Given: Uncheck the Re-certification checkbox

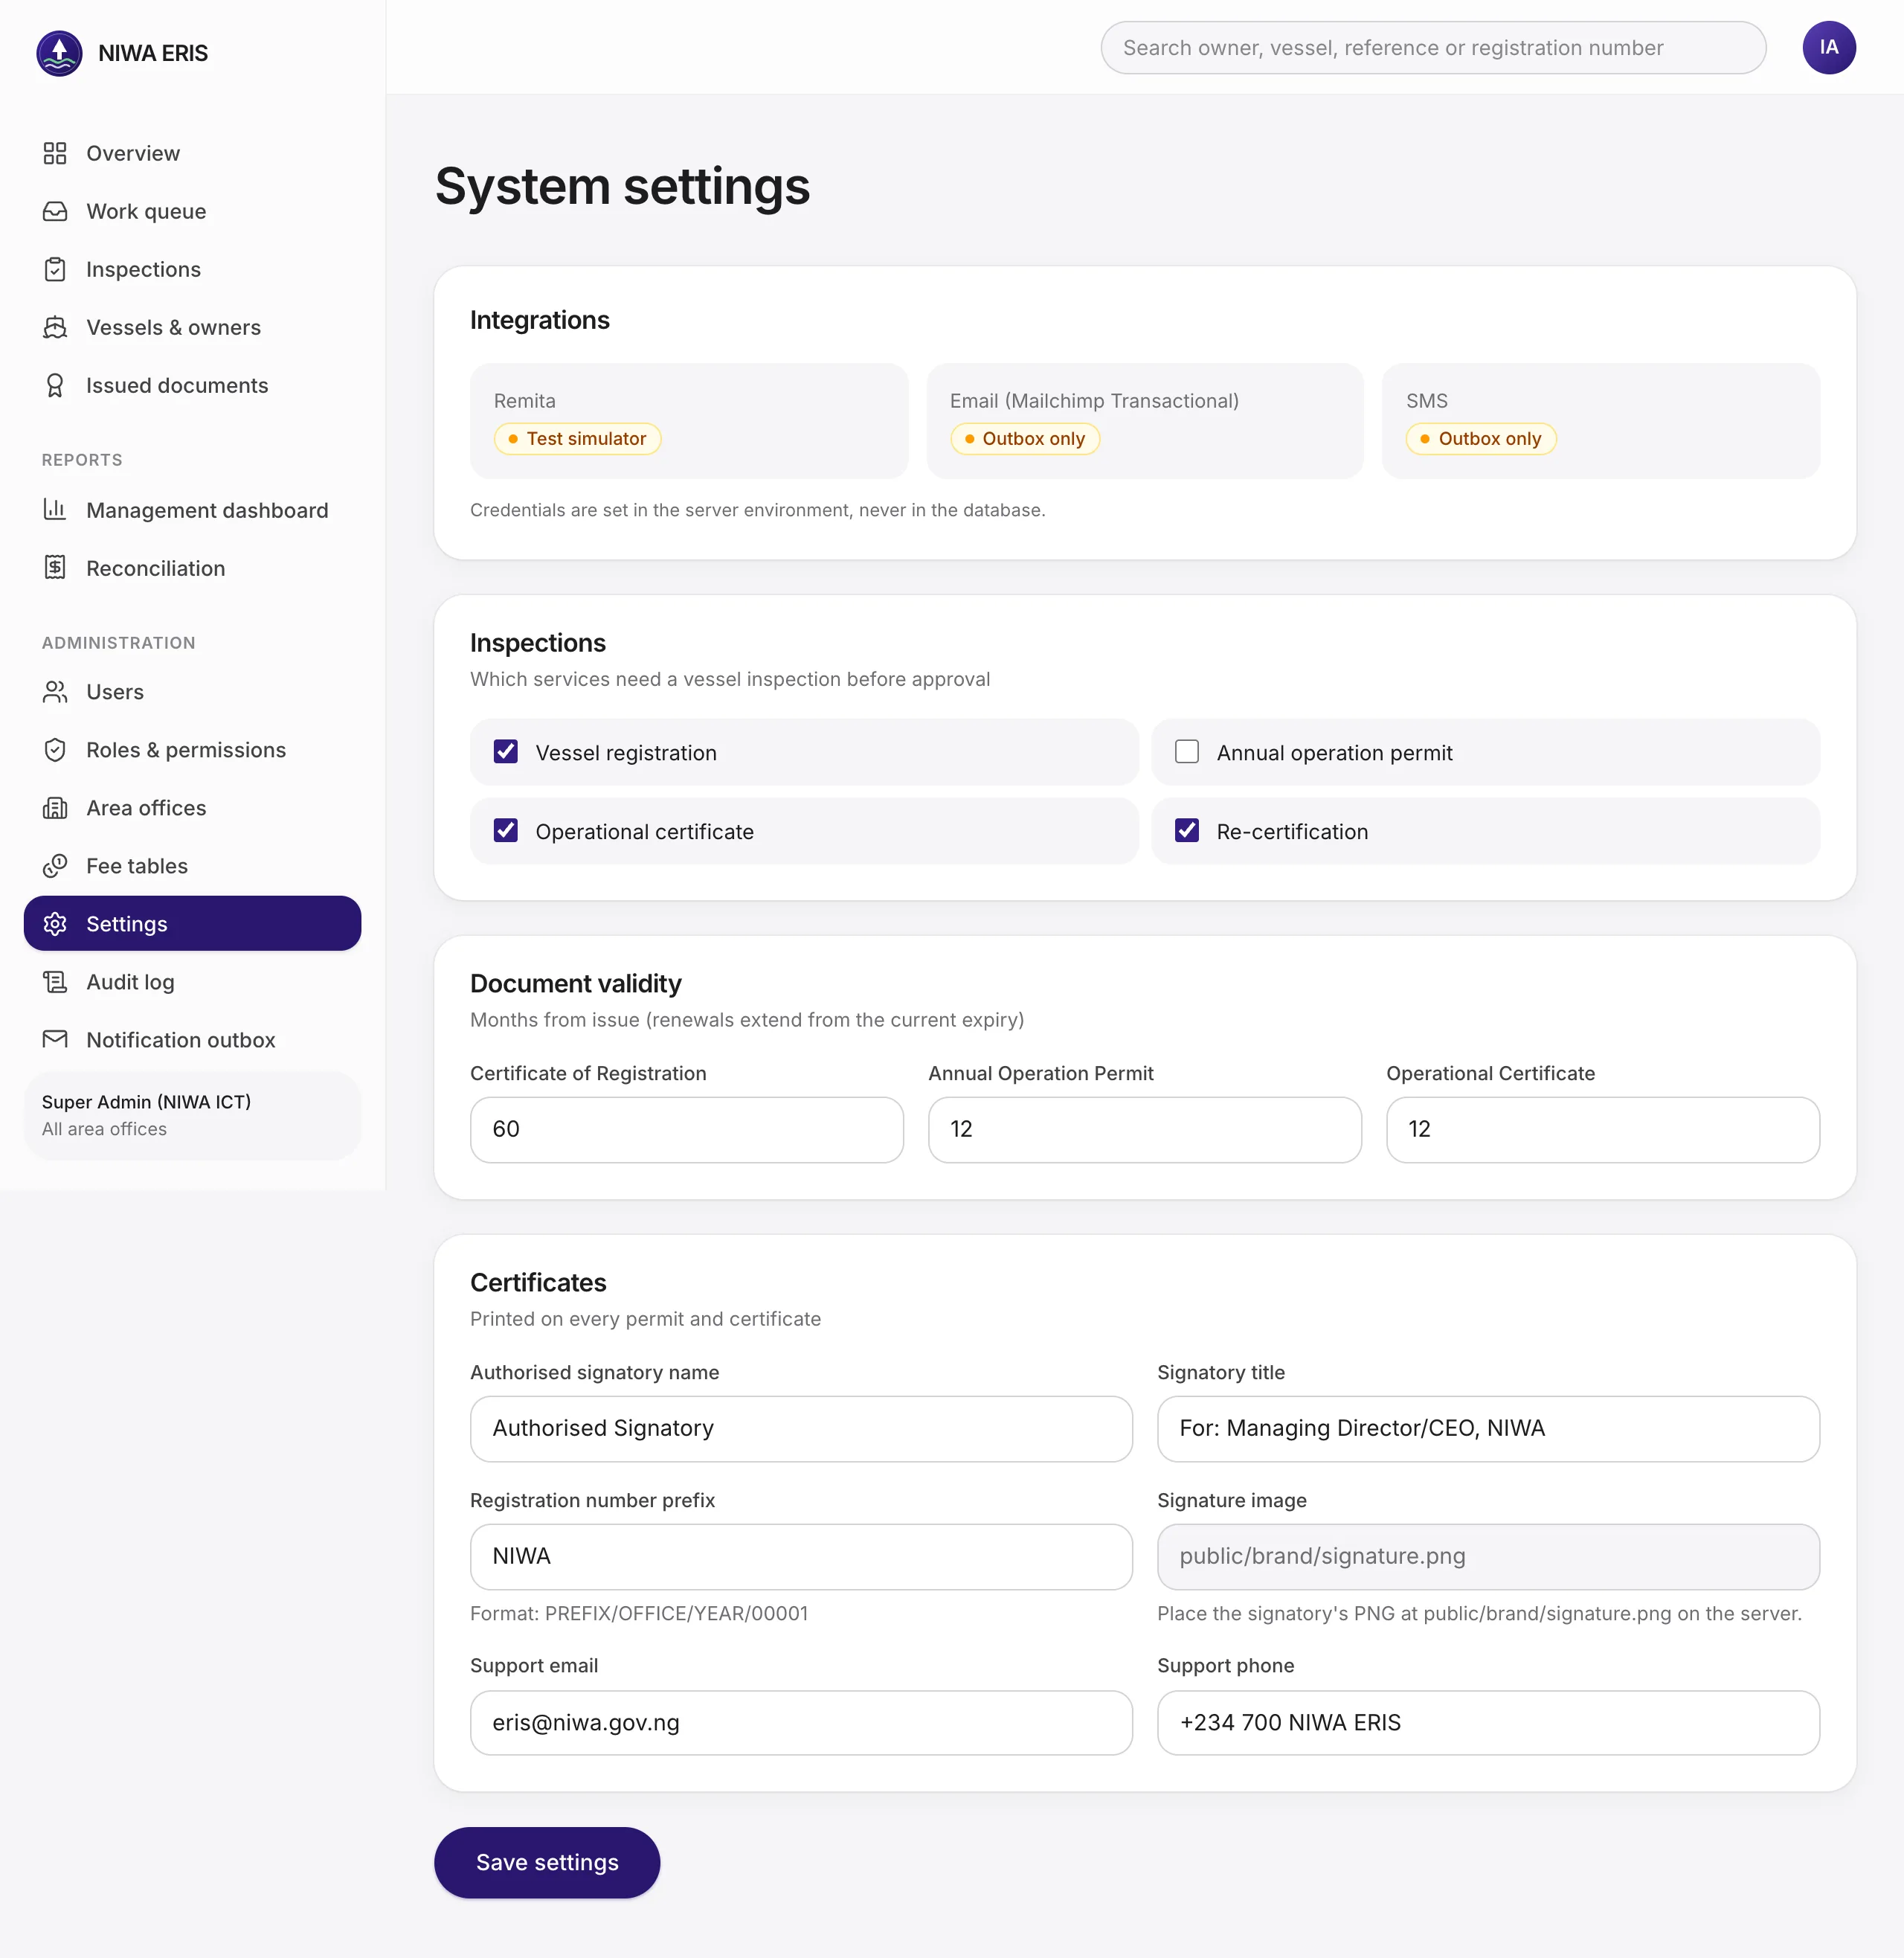Looking at the screenshot, I should (1186, 830).
